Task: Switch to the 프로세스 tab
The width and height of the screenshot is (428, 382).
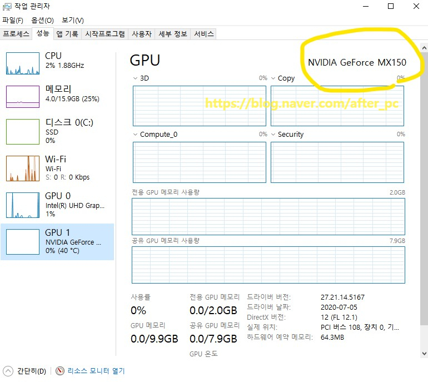Action: [16, 34]
